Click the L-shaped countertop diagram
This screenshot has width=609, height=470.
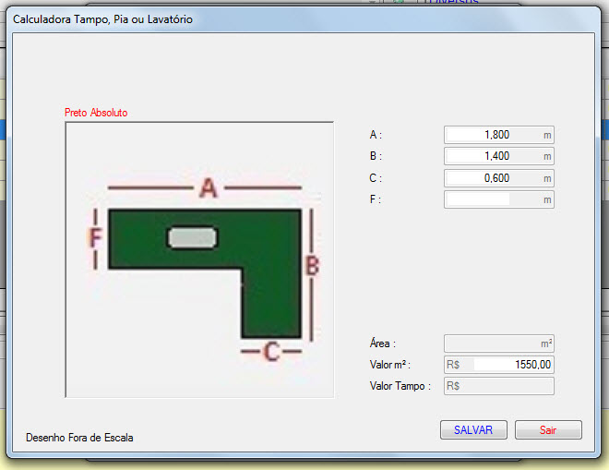199,259
